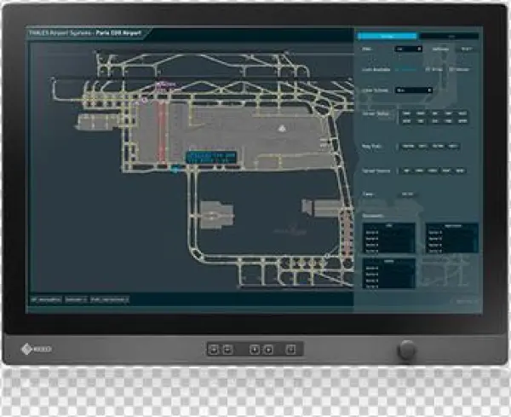The height and width of the screenshot is (417, 511).
Task: Click the first button in the status grid's bottom row
Action: [x=406, y=121]
